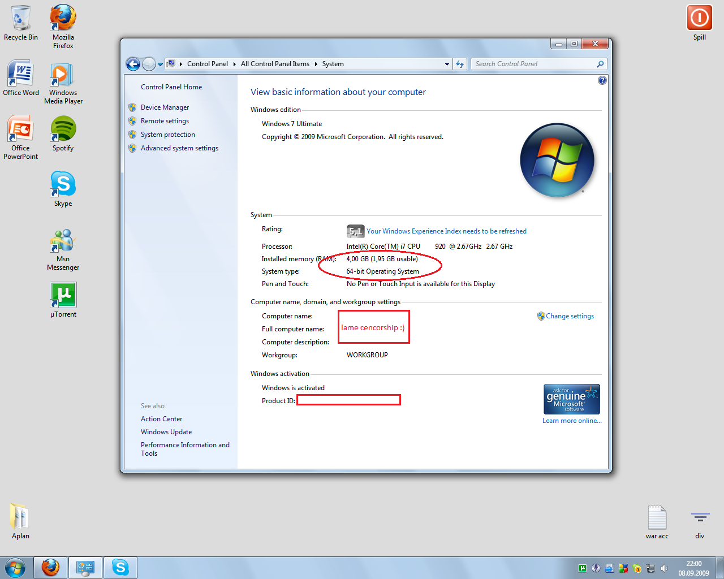
Task: Click the search magnifier icon
Action: [600, 64]
